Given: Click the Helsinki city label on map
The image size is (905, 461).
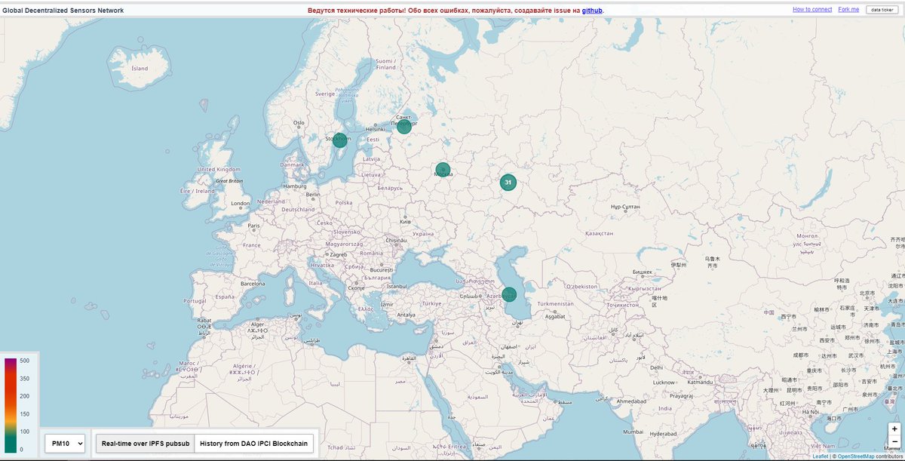Looking at the screenshot, I should click(375, 129).
